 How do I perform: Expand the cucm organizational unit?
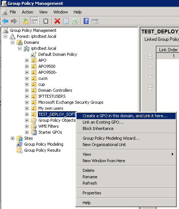pyautogui.click(x=27, y=79)
